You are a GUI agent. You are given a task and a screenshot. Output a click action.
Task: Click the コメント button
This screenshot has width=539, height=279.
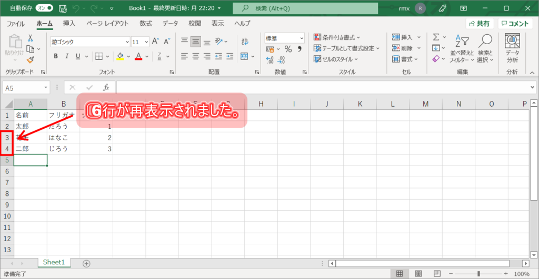click(x=515, y=24)
